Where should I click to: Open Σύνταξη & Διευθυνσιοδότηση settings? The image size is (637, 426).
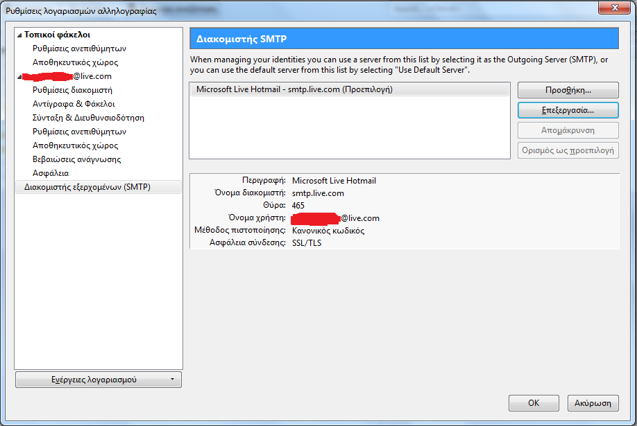click(x=88, y=117)
